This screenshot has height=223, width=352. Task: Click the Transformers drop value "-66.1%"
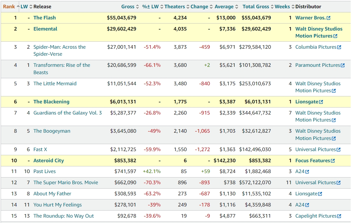click(x=152, y=65)
